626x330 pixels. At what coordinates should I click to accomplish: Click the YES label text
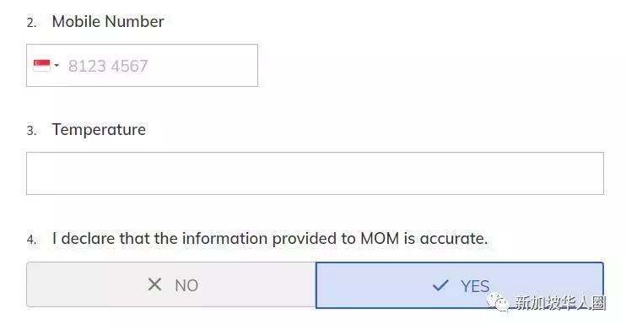[x=475, y=286]
